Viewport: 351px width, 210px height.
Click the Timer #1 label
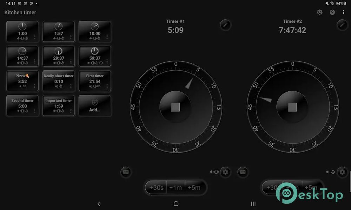coord(175,21)
